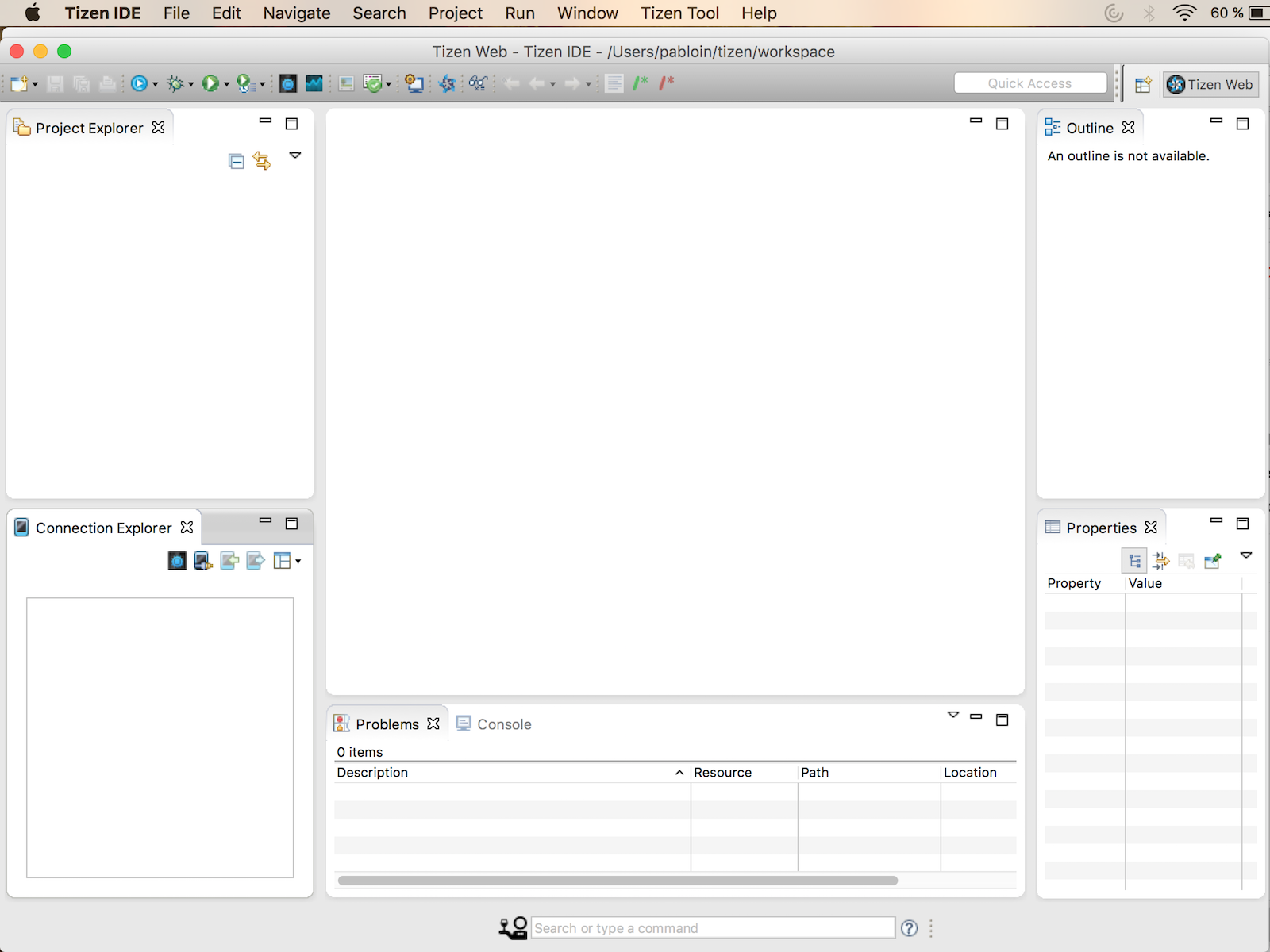
Task: Click the Quick Access search field
Action: (1030, 83)
